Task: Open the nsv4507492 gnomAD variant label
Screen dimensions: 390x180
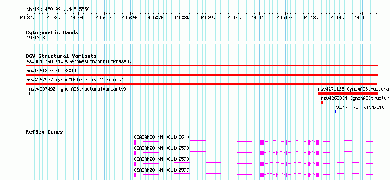Action: (x=78, y=89)
